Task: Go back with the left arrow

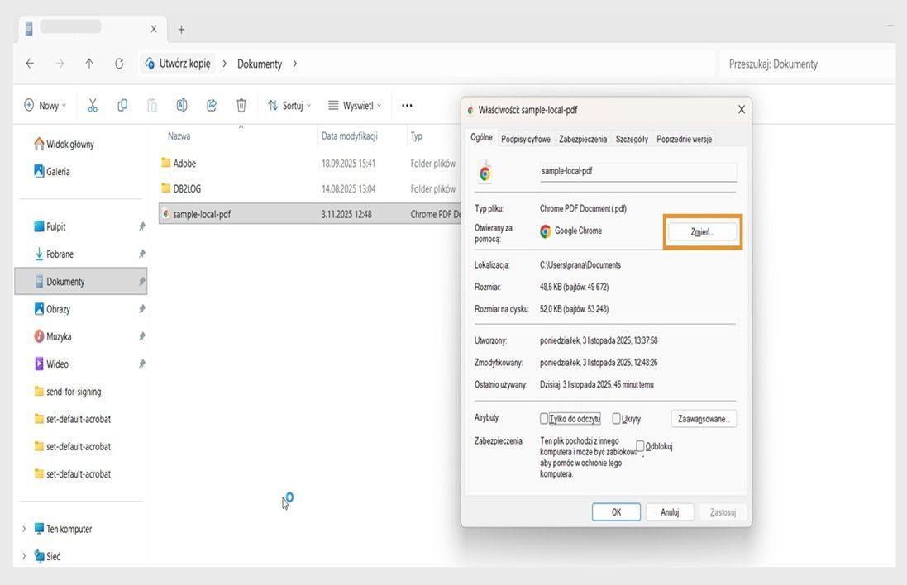Action: (30, 64)
